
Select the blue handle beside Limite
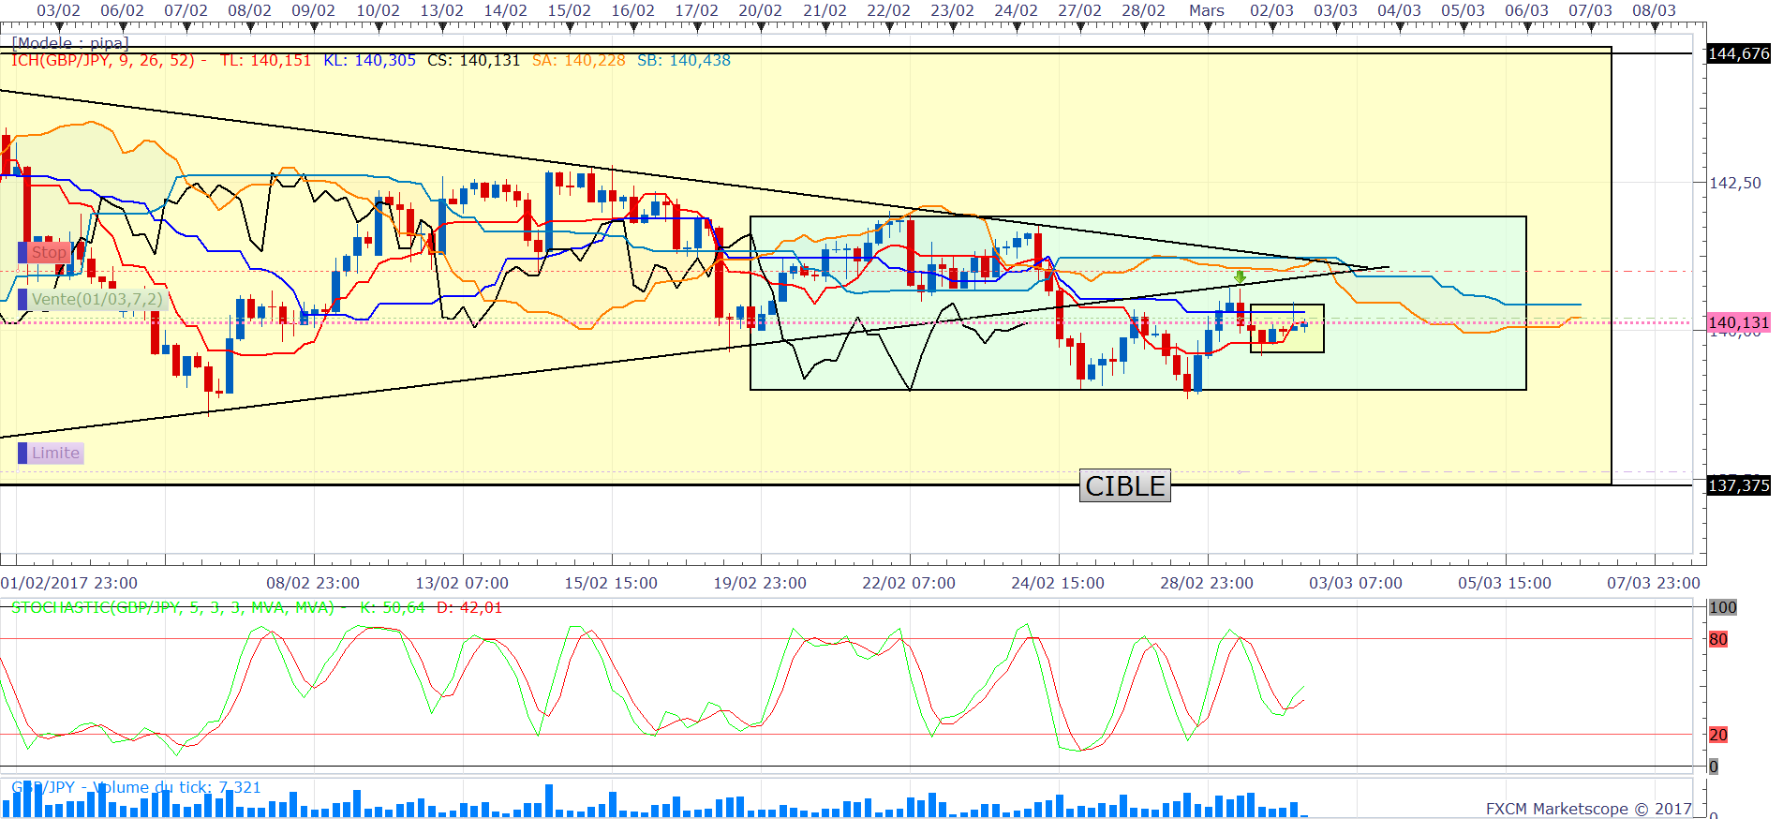point(22,454)
